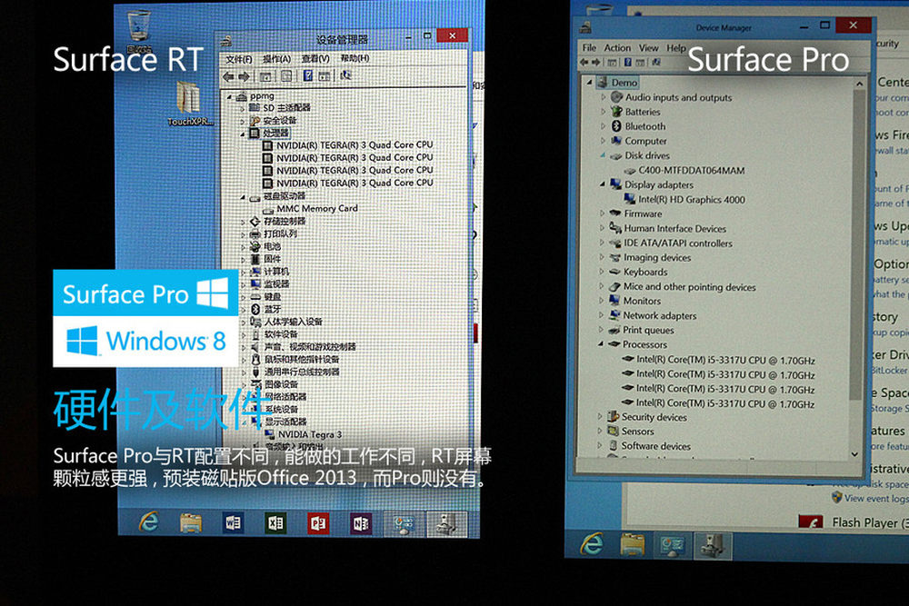This screenshot has width=909, height=606.
Task: Launch Excel from Surface RT taskbar
Action: [275, 523]
